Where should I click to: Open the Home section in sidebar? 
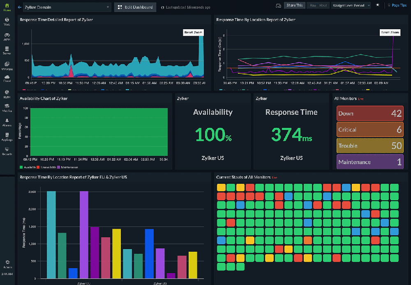coord(7,7)
